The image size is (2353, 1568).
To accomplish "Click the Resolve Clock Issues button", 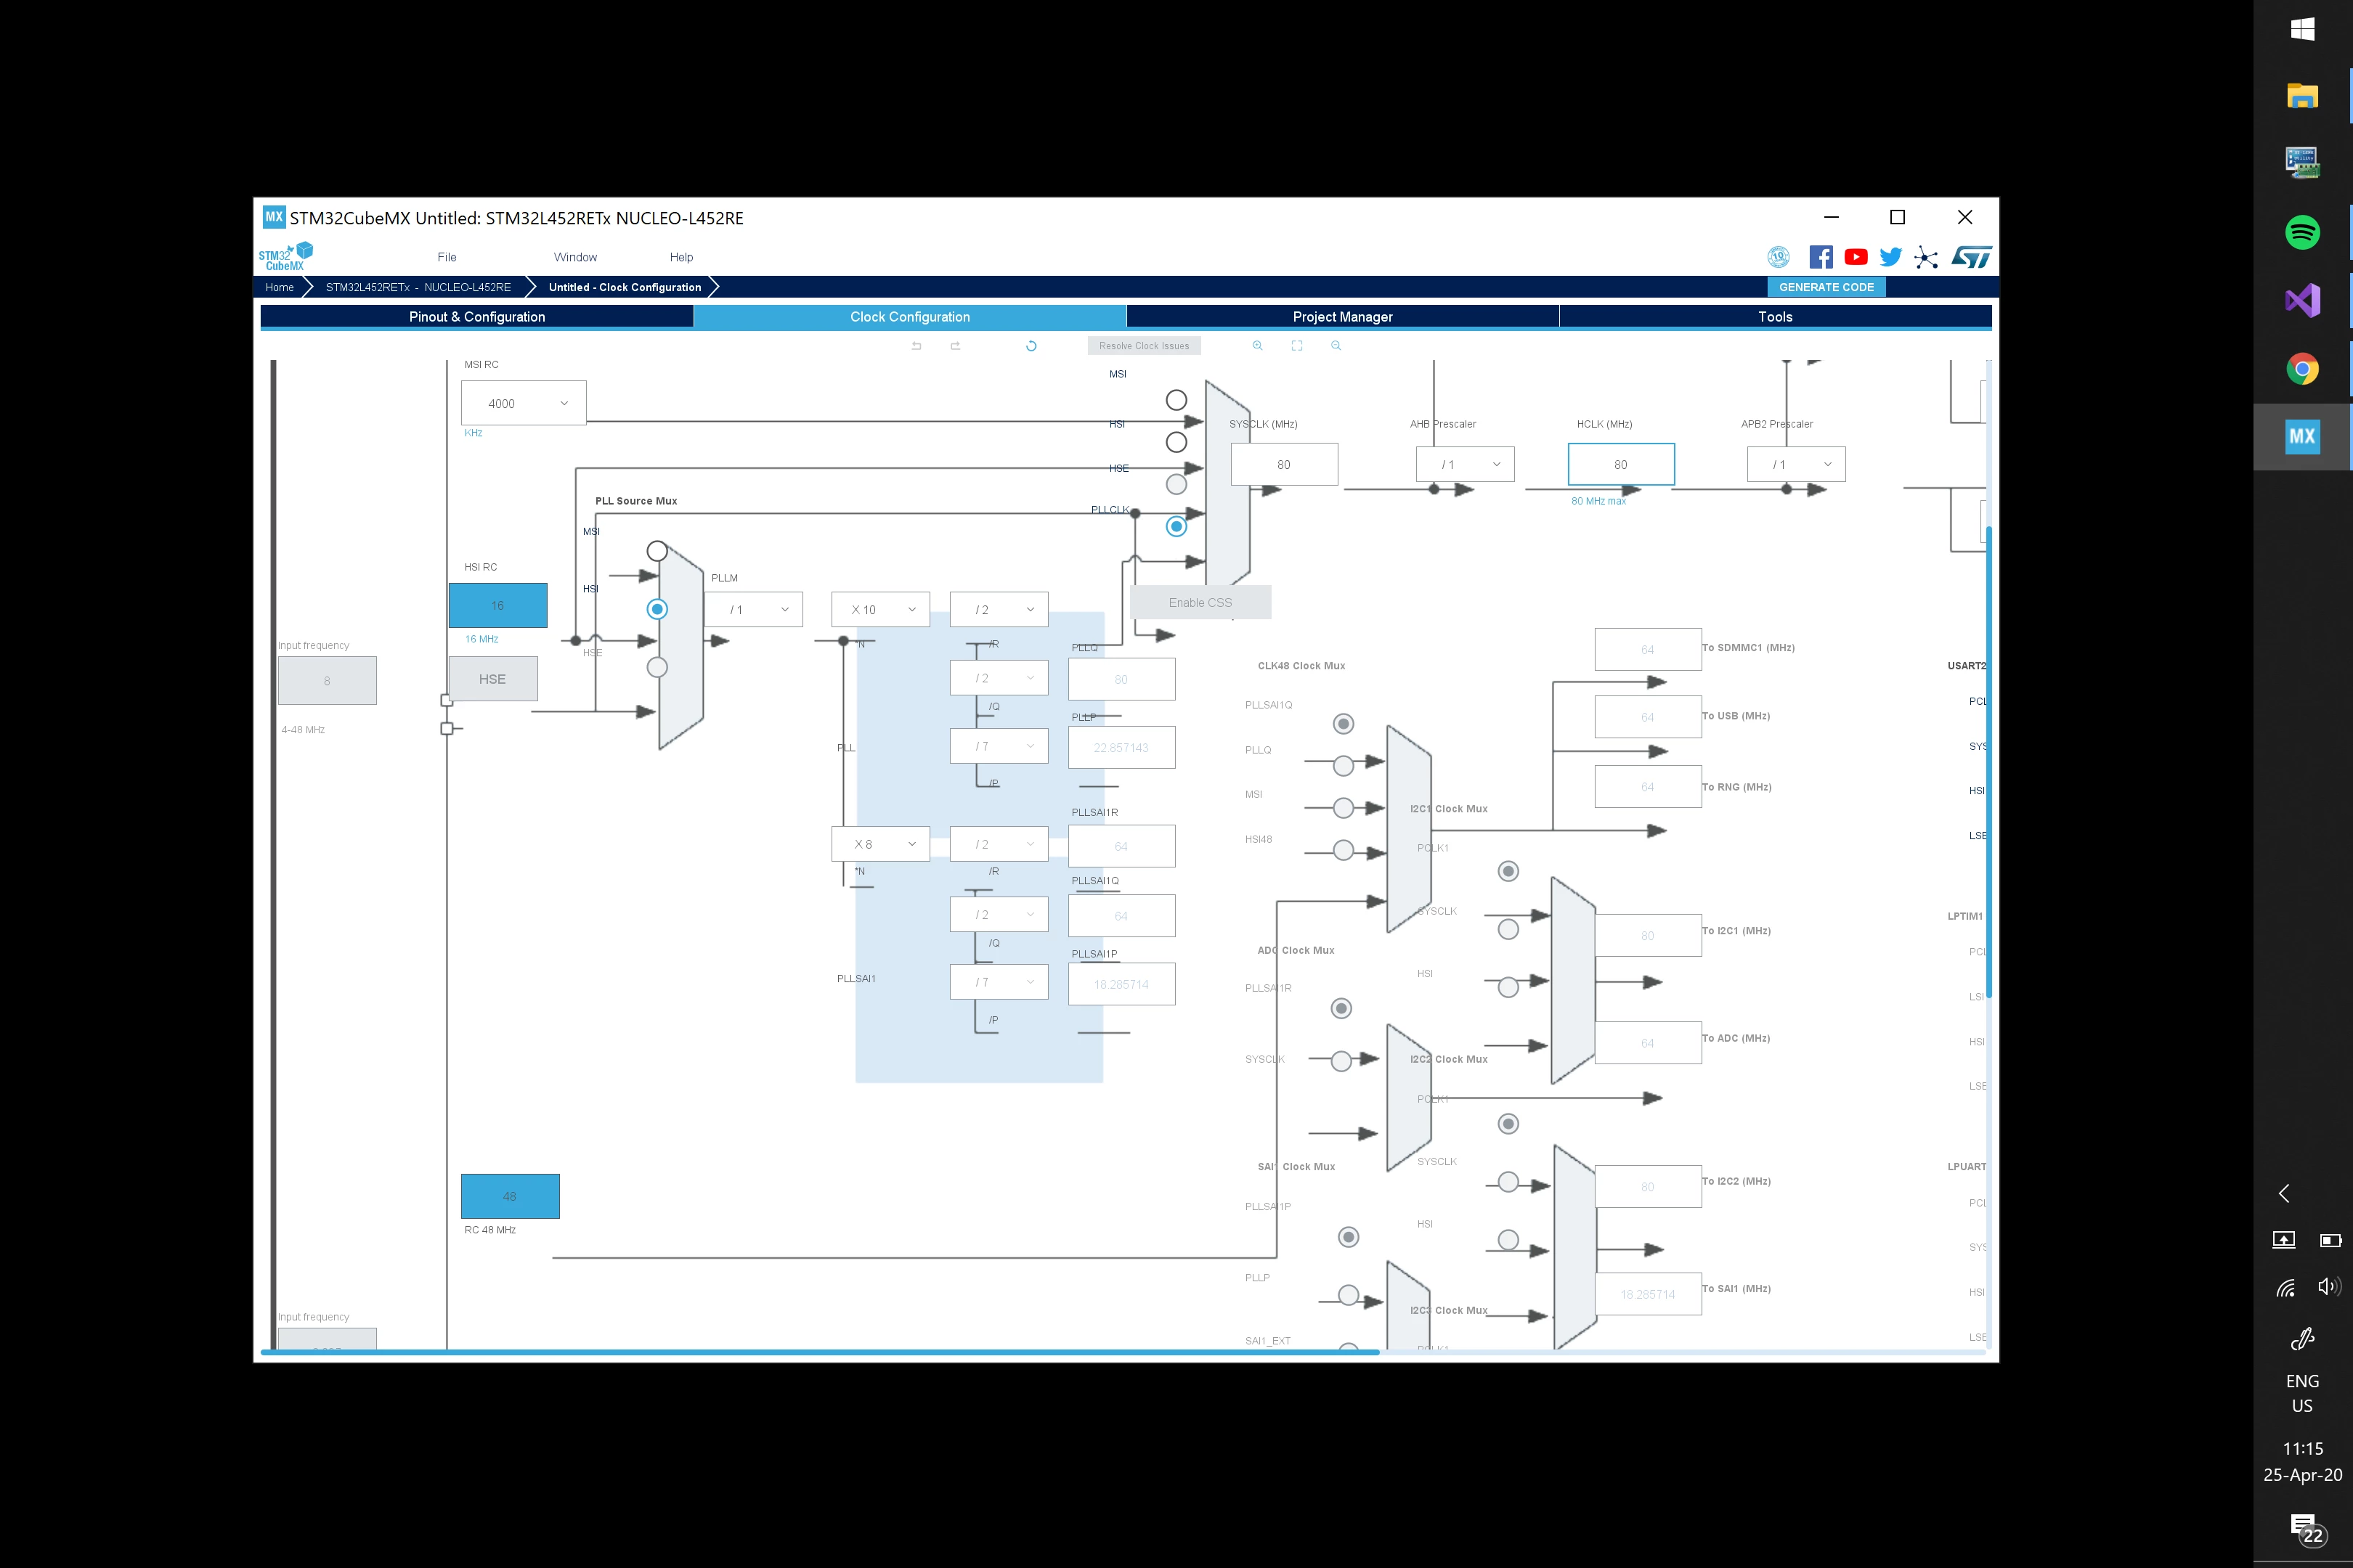I will tap(1145, 346).
